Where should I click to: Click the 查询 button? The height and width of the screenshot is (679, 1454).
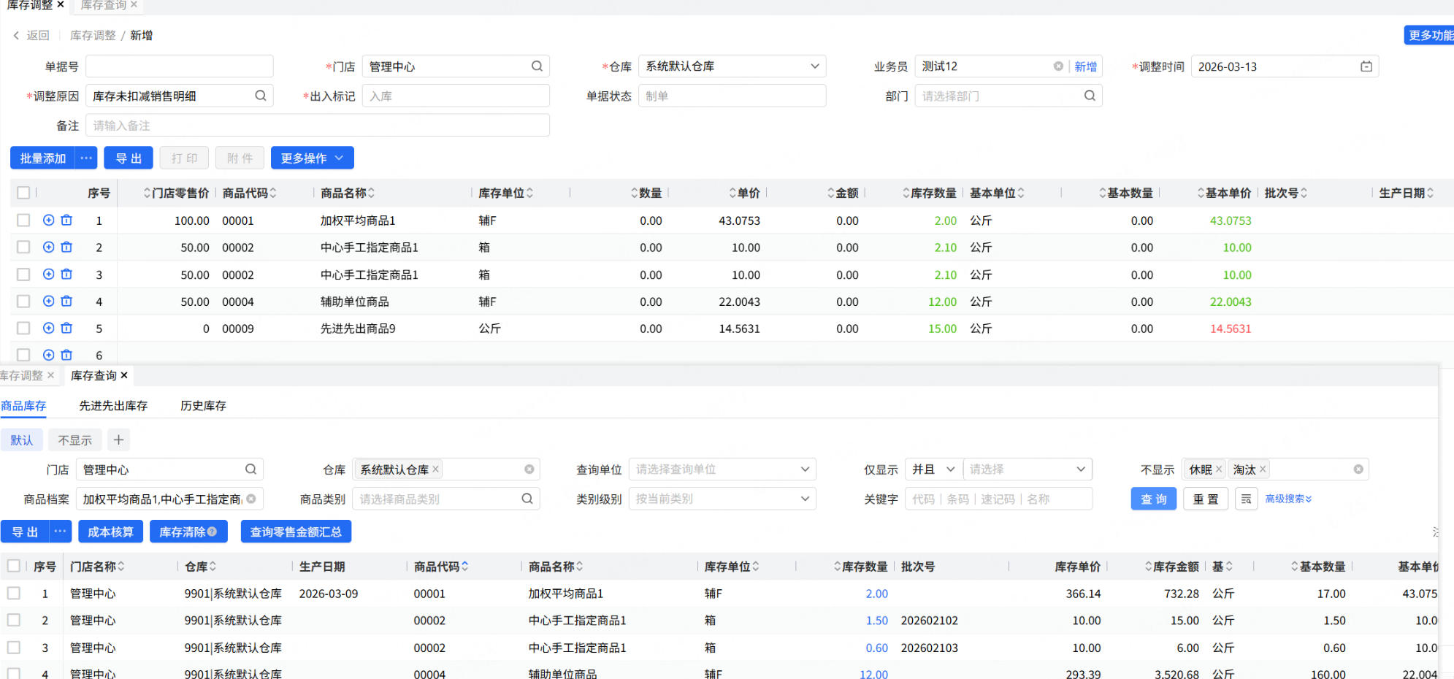point(1153,499)
